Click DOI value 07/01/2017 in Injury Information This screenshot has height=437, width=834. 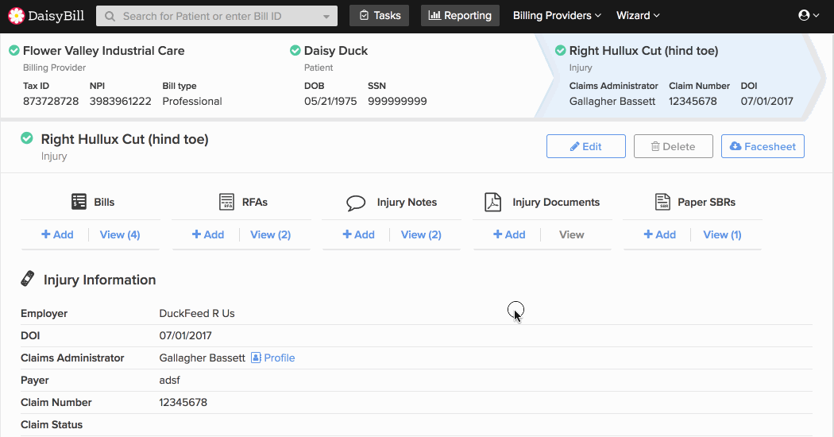(x=185, y=336)
